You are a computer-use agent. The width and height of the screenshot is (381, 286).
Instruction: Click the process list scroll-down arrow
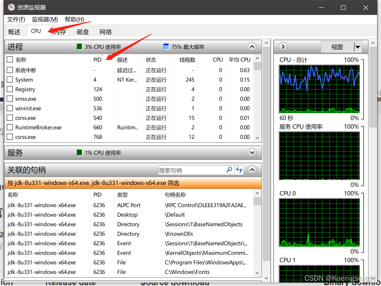[x=257, y=138]
